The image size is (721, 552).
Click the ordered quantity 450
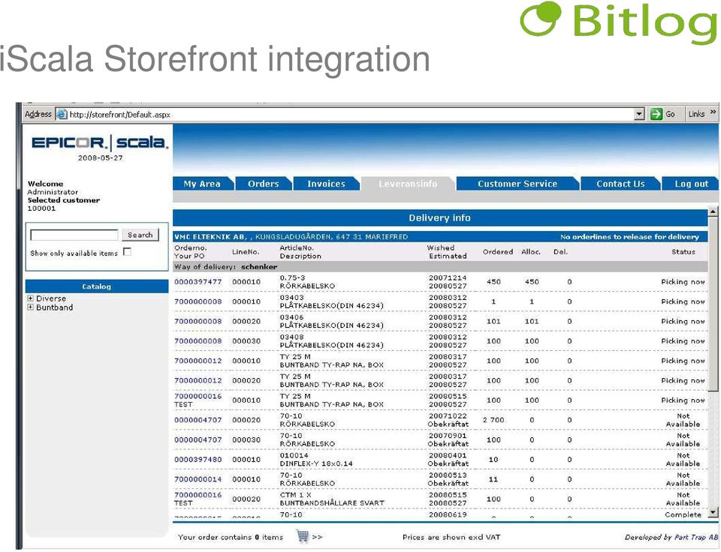tap(493, 282)
